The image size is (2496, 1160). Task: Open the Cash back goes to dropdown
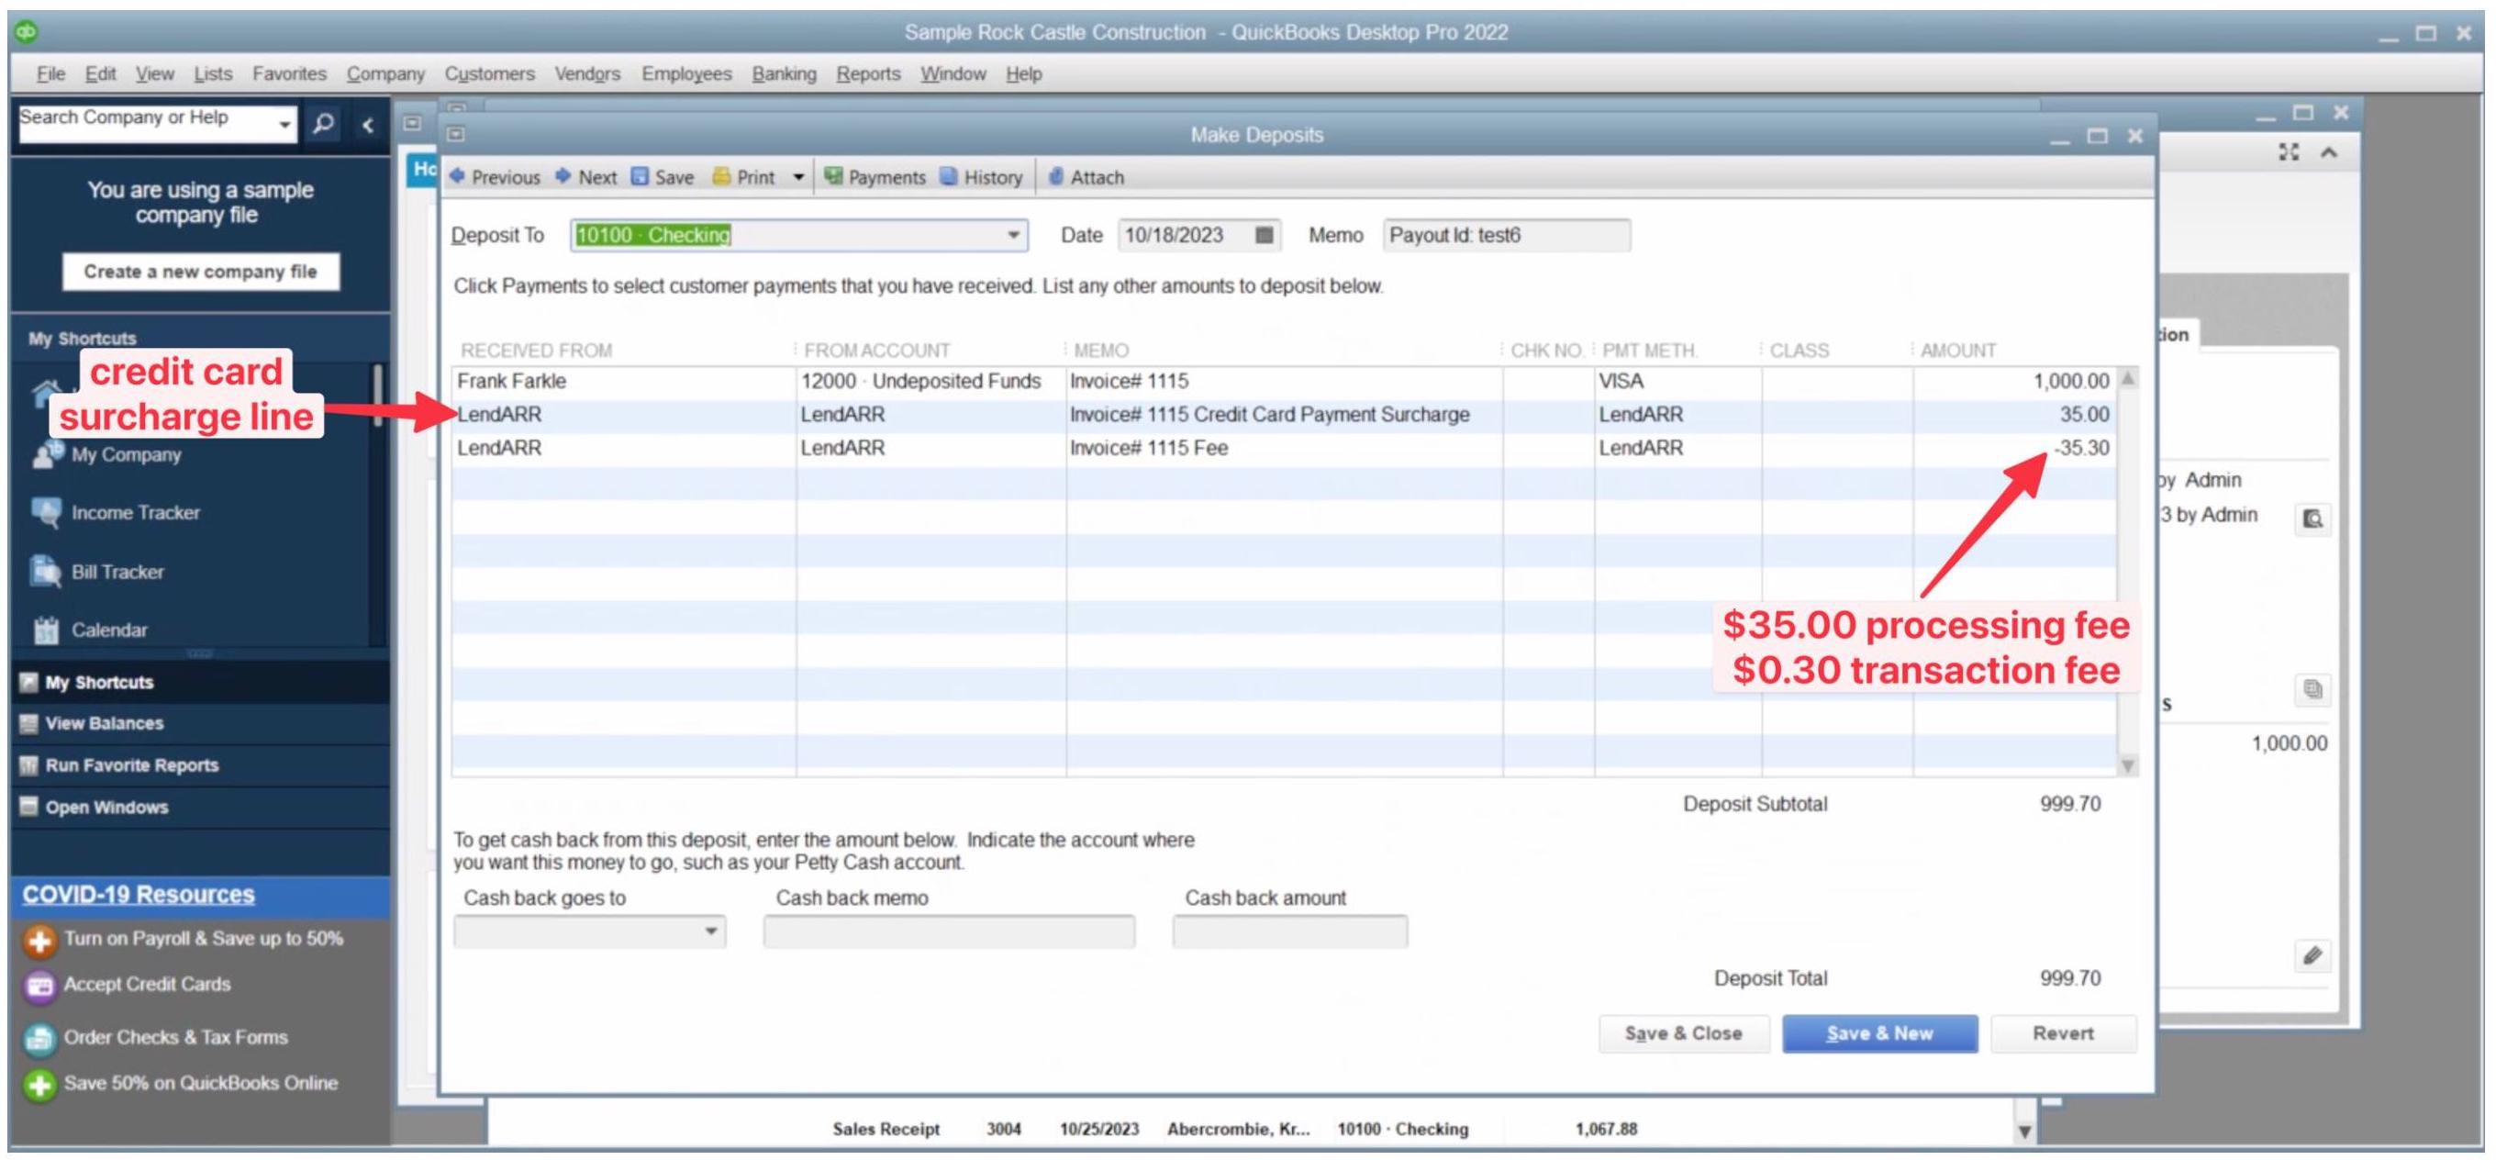coord(710,931)
